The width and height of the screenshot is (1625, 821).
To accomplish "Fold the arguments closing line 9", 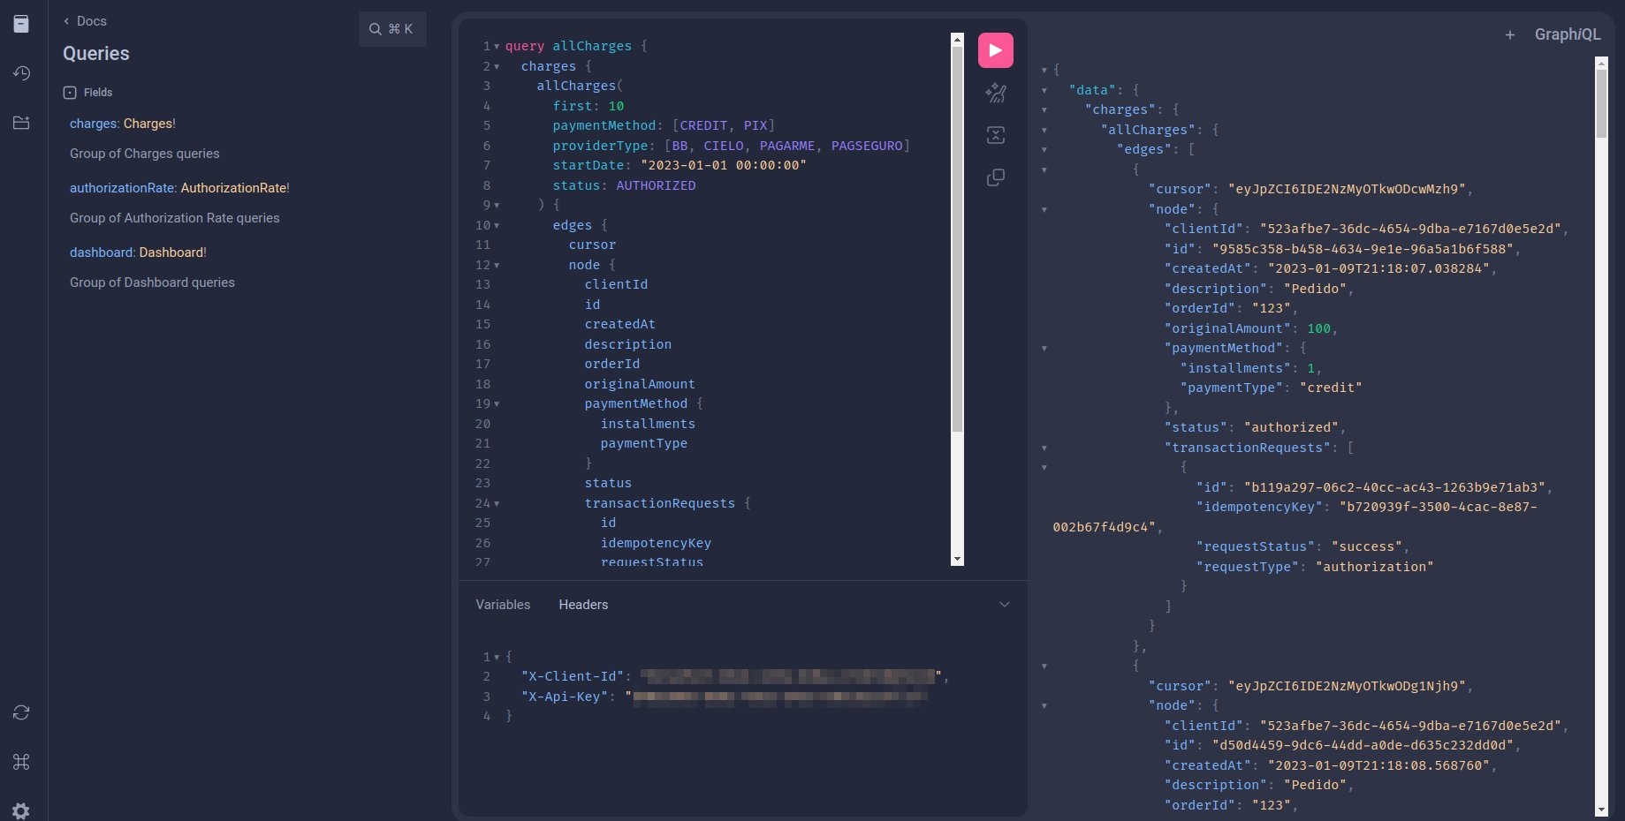I will point(497,206).
